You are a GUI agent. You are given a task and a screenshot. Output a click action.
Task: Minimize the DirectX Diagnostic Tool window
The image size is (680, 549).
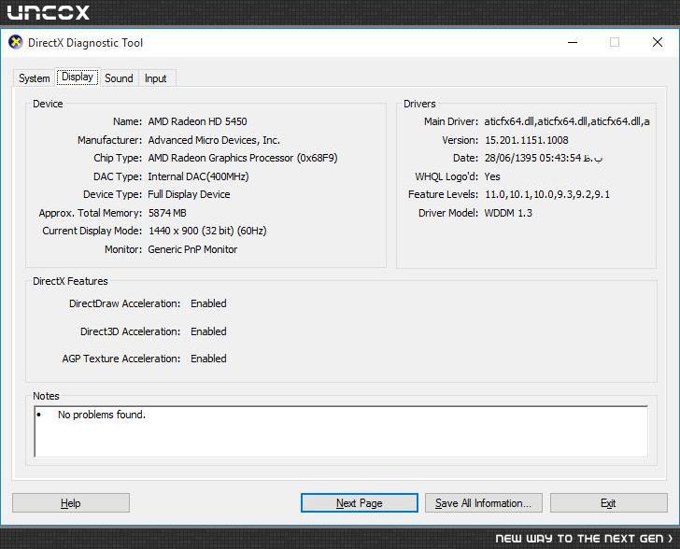click(x=573, y=43)
